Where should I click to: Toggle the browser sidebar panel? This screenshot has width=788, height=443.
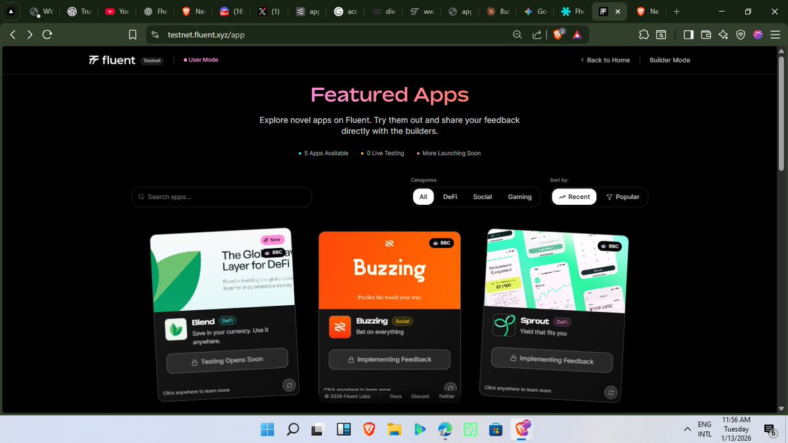click(688, 35)
